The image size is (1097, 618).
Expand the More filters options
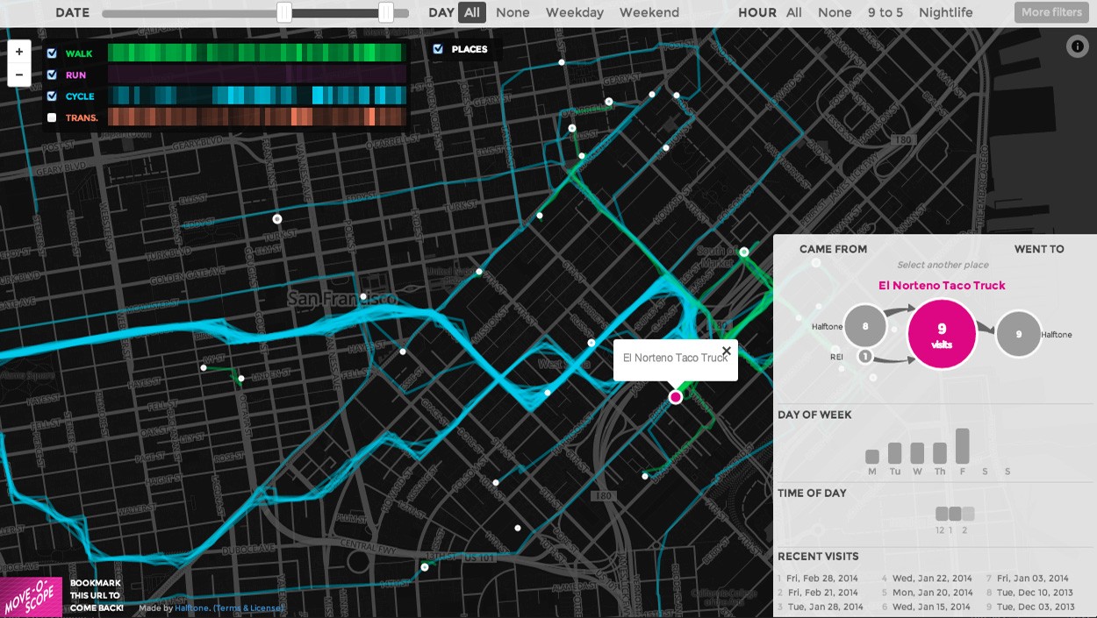tap(1050, 12)
